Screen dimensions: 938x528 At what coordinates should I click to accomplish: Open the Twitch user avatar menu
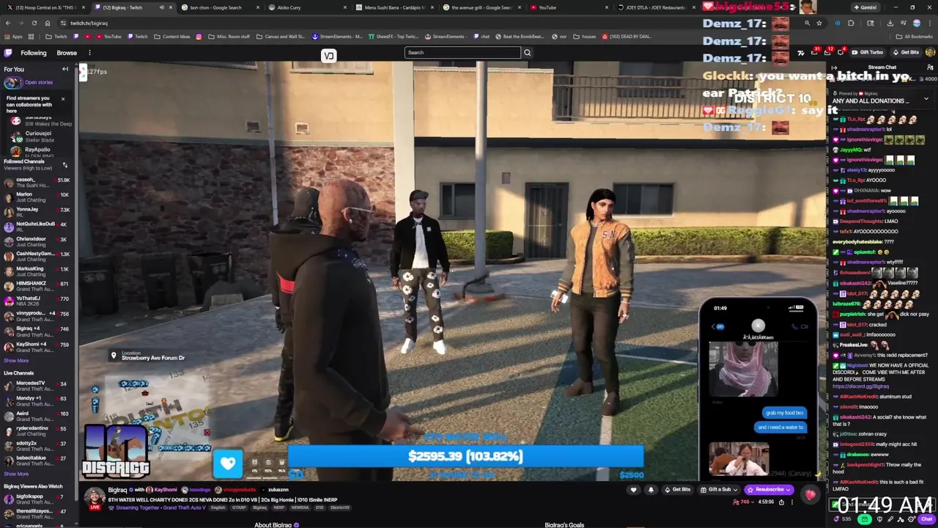(x=929, y=53)
